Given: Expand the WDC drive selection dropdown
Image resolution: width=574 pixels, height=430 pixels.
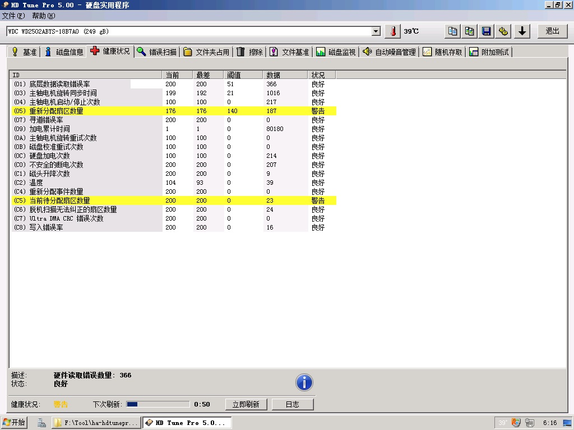Looking at the screenshot, I should coord(376,31).
